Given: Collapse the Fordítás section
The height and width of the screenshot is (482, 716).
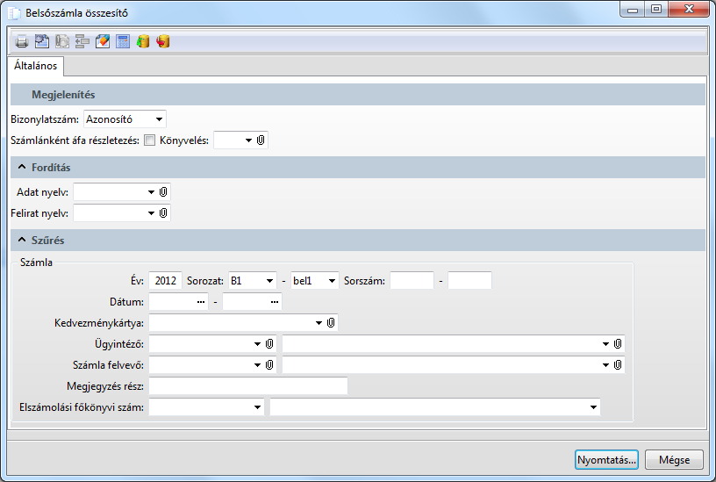Looking at the screenshot, I should [x=22, y=167].
